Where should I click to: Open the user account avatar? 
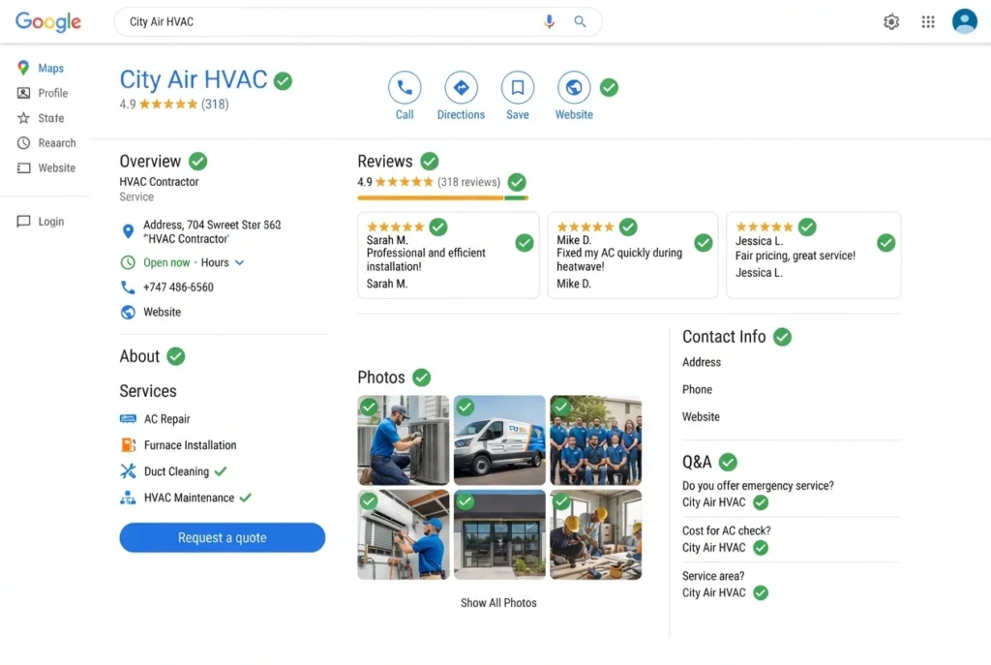965,21
